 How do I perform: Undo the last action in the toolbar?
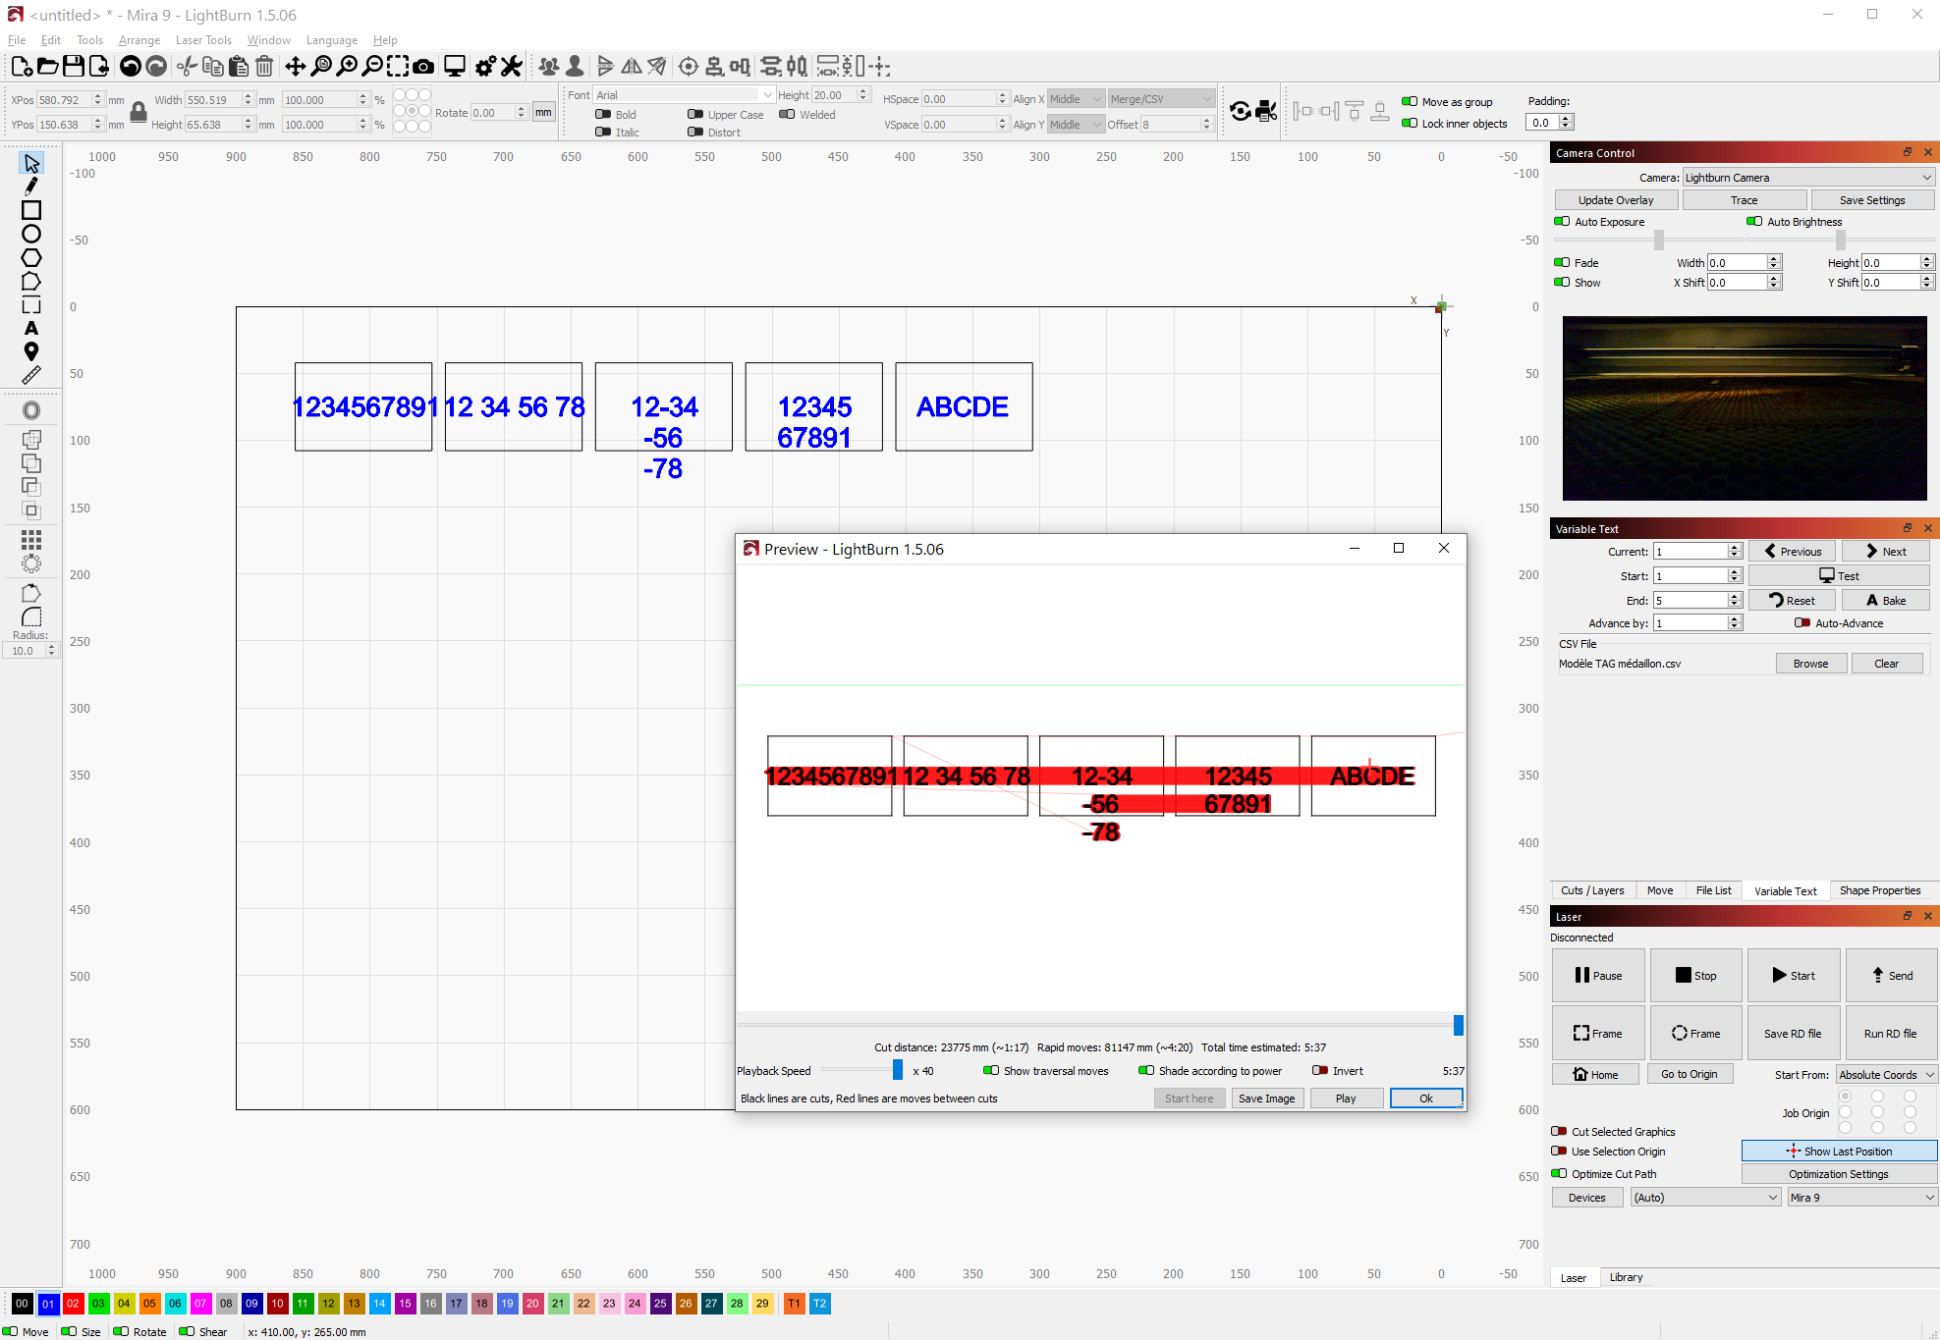tap(131, 66)
